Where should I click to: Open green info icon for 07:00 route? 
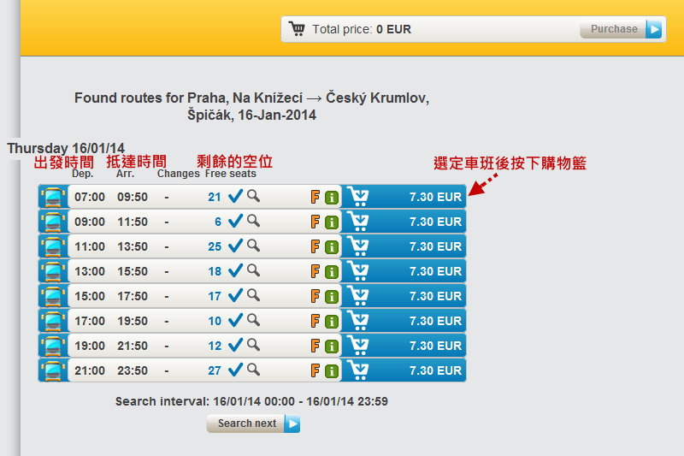(x=332, y=198)
